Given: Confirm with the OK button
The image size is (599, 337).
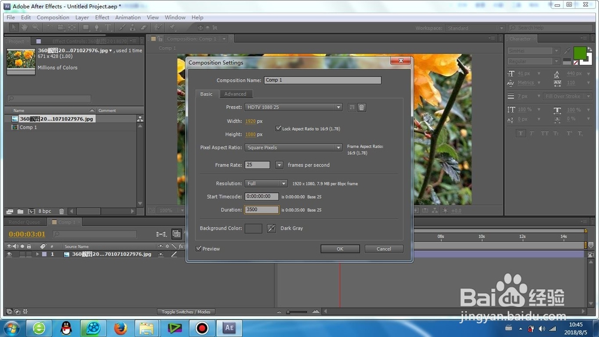Looking at the screenshot, I should pyautogui.click(x=340, y=249).
